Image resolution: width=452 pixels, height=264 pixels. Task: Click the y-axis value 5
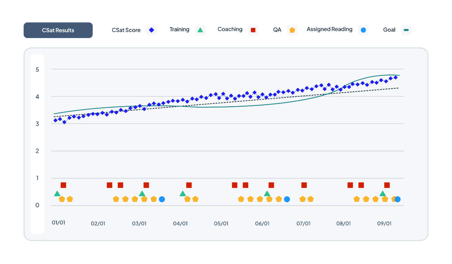37,70
